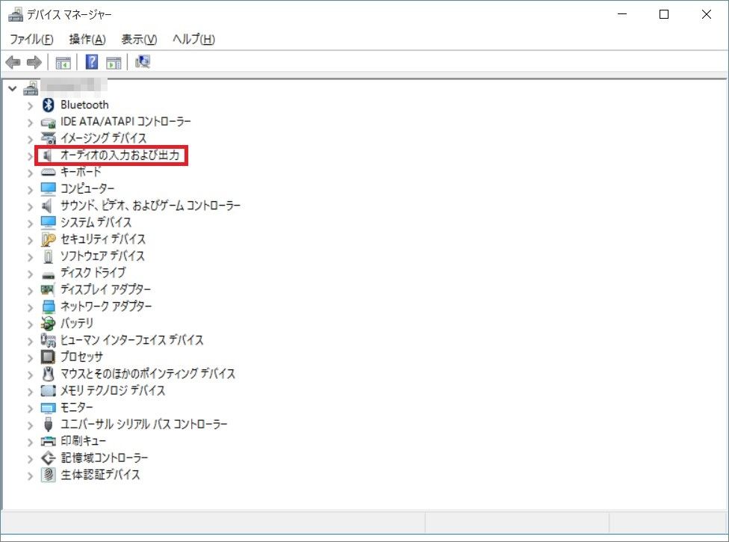This screenshot has height=542, width=729.
Task: Expand the ユニバーサル シリアル バス コントローラー node
Action: [x=30, y=425]
